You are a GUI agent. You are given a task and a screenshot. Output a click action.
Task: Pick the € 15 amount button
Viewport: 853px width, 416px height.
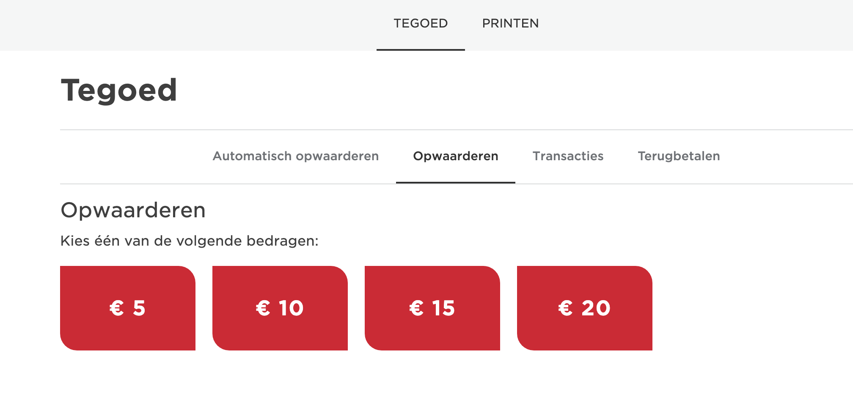(x=432, y=308)
